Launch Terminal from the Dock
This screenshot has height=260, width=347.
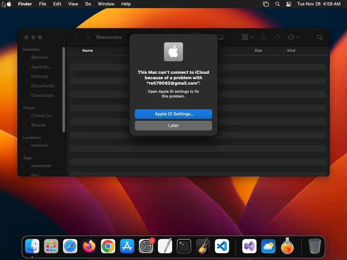click(x=184, y=246)
